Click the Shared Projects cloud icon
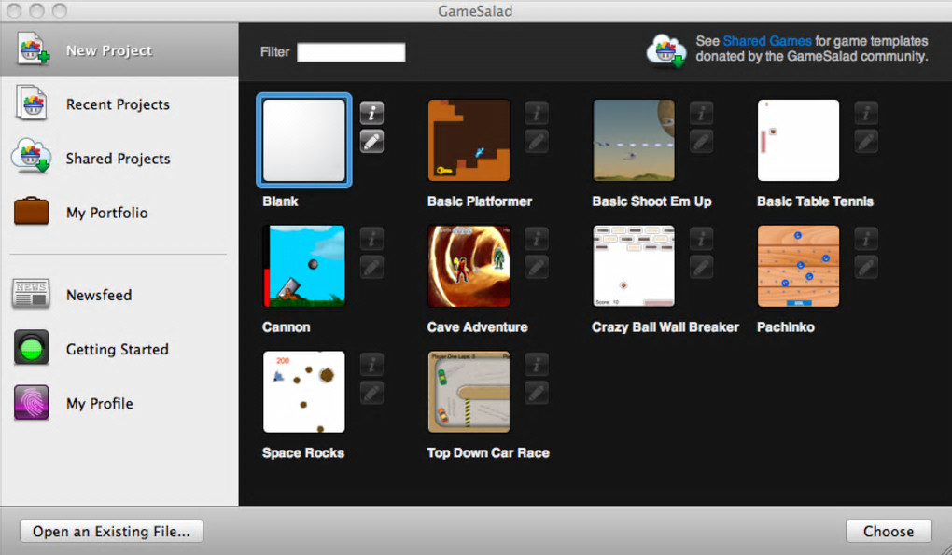This screenshot has height=555, width=952. [x=31, y=157]
